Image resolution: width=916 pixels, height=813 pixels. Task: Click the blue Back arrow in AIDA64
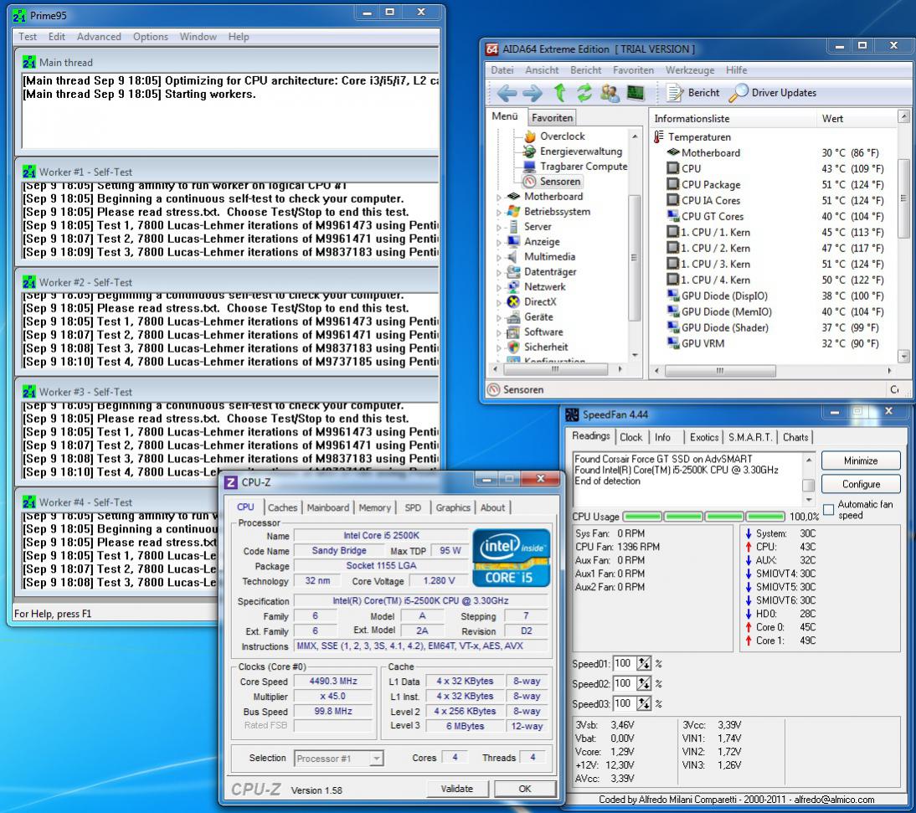tap(505, 93)
